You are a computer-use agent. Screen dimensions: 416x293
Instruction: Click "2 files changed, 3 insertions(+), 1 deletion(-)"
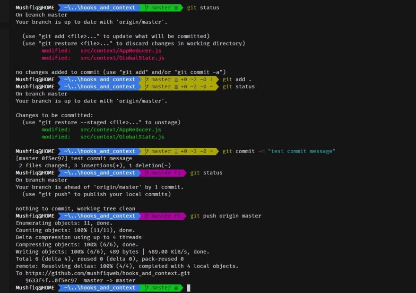pyautogui.click(x=95, y=165)
